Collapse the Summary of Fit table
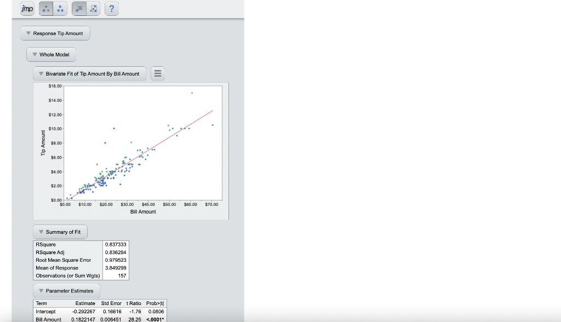The image size is (561, 322). tap(42, 232)
